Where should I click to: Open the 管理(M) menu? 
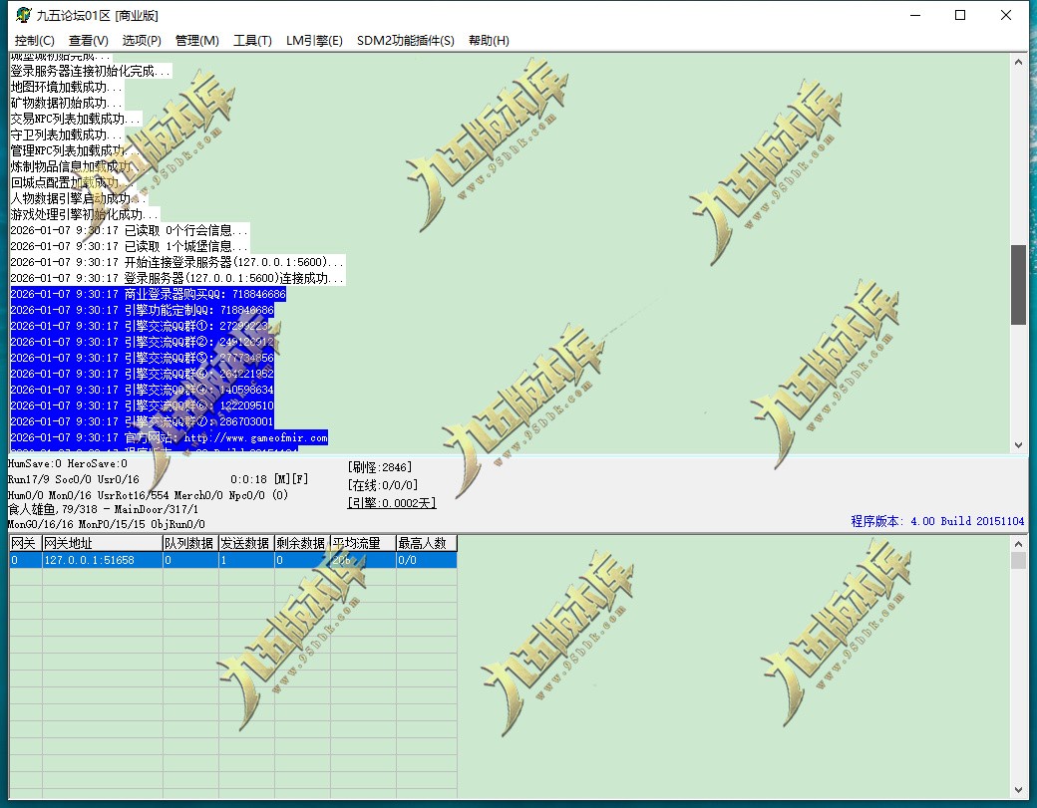197,40
